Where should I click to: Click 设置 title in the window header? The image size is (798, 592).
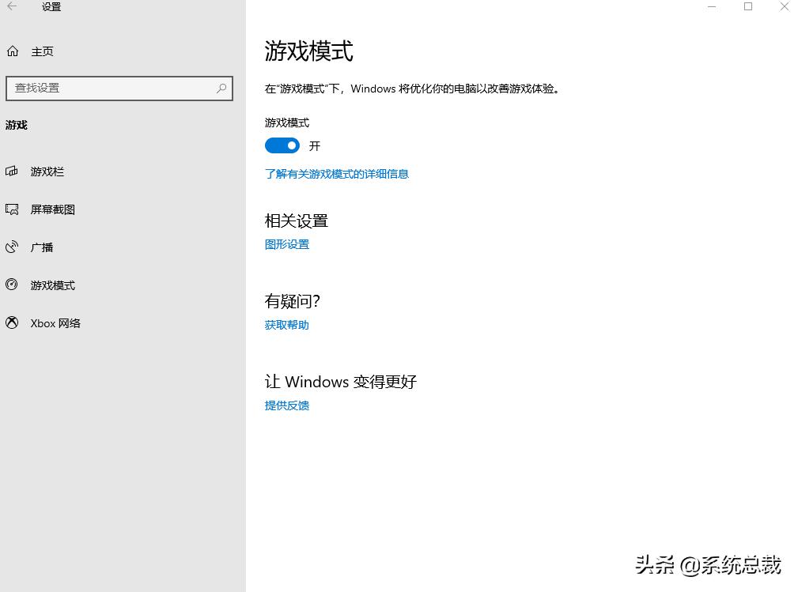pos(51,6)
